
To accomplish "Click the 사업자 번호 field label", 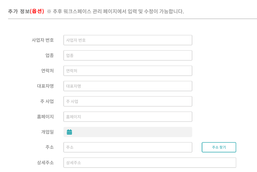I will coord(43,40).
